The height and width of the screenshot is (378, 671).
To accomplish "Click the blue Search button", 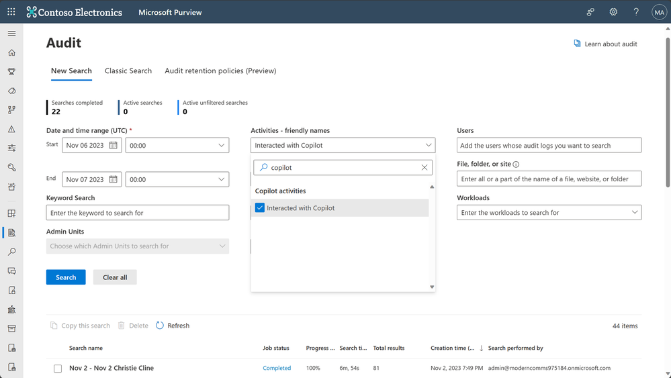I will point(66,277).
